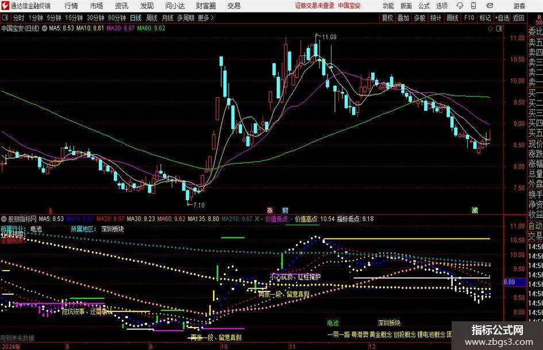Click the 返回 back button

coord(518,18)
